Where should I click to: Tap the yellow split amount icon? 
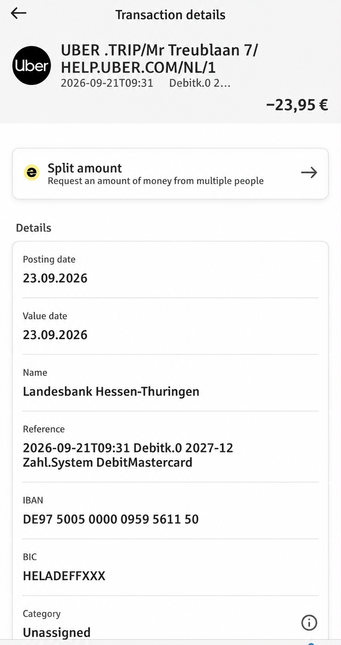[x=31, y=173]
